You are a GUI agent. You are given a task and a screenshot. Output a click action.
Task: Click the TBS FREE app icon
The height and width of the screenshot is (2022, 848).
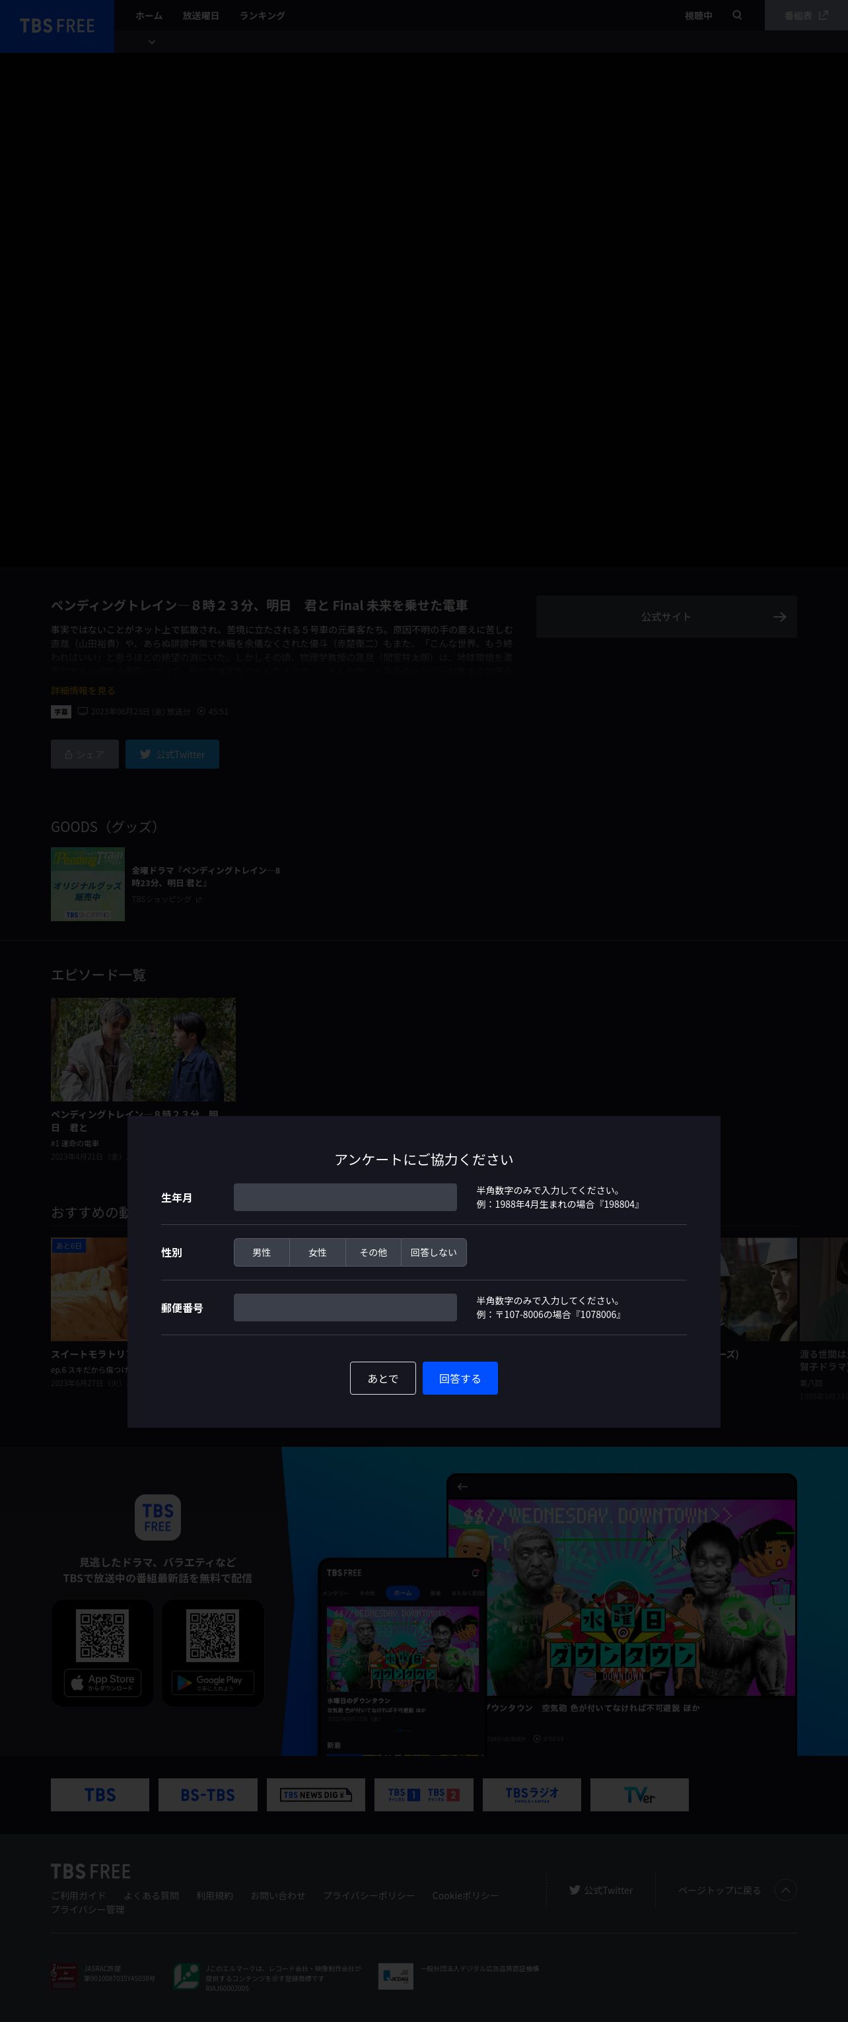click(158, 1517)
